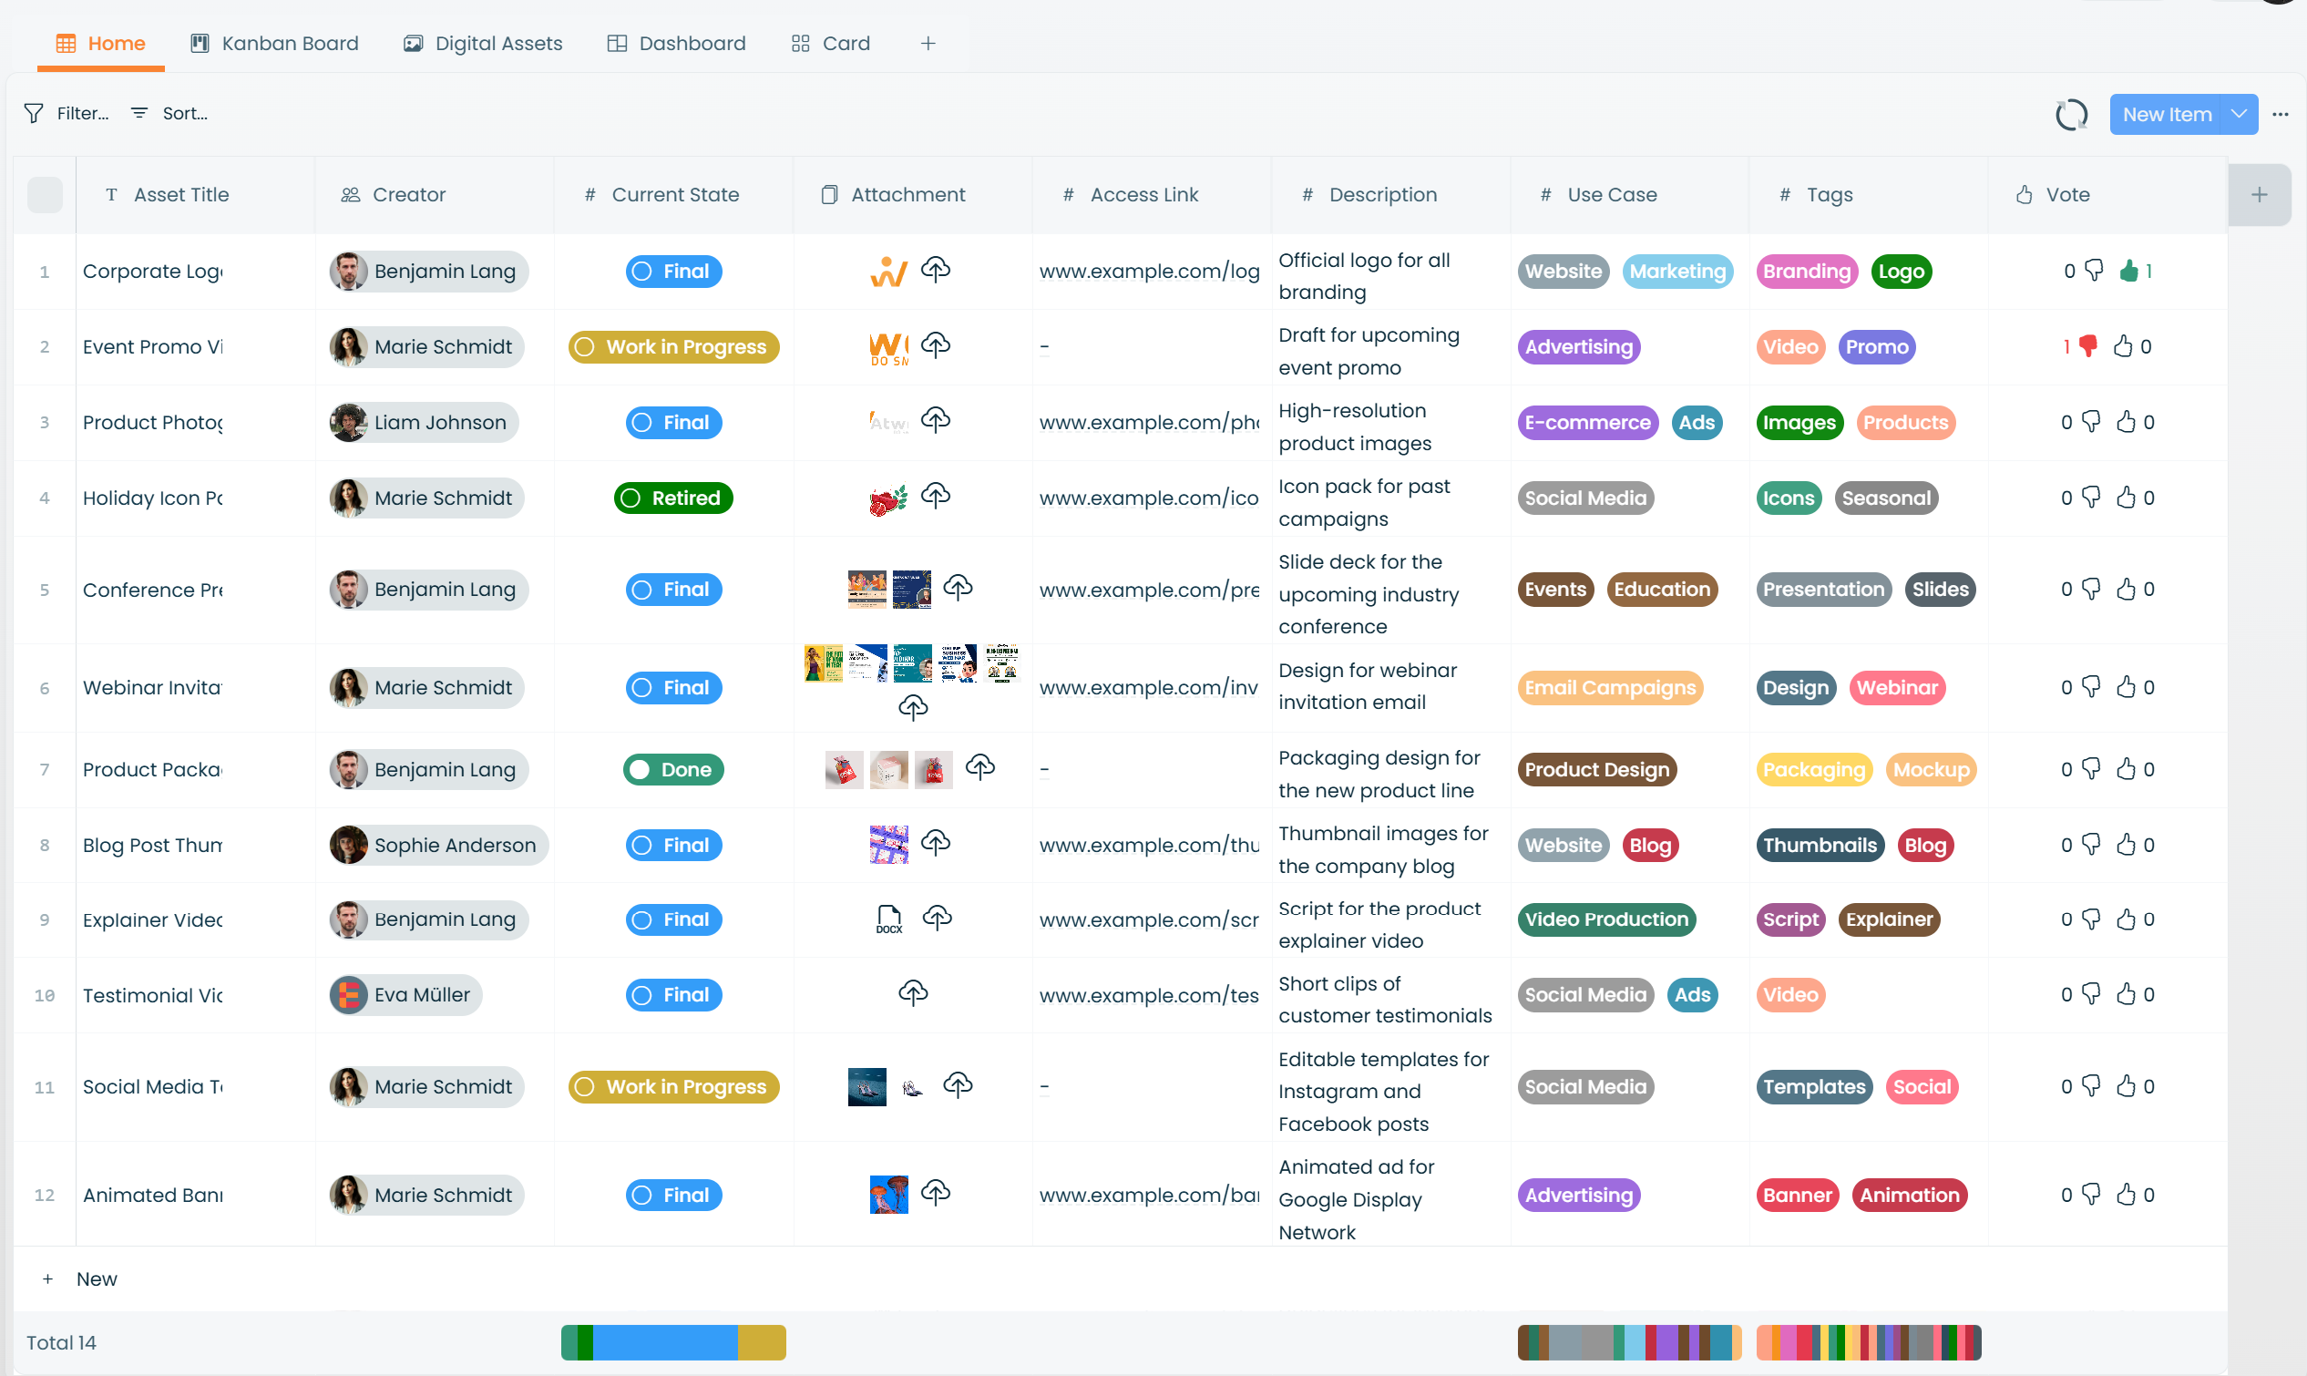This screenshot has height=1376, width=2307.
Task: Thumbs up the Animated Banner row
Action: pyautogui.click(x=2127, y=1195)
